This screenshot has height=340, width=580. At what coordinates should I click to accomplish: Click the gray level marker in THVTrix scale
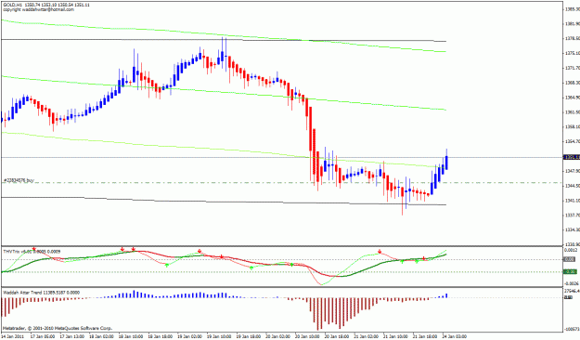[569, 259]
